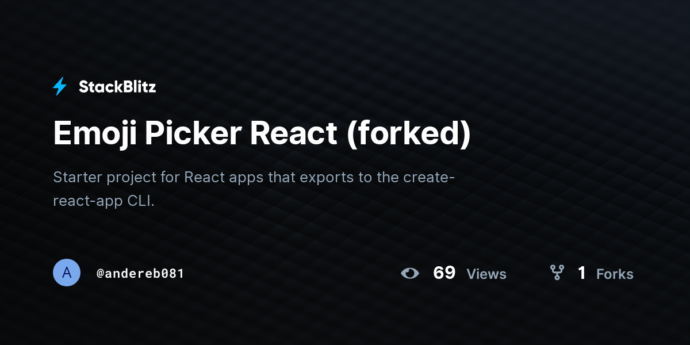
Task: Click the 1 fork count number
Action: 582,273
